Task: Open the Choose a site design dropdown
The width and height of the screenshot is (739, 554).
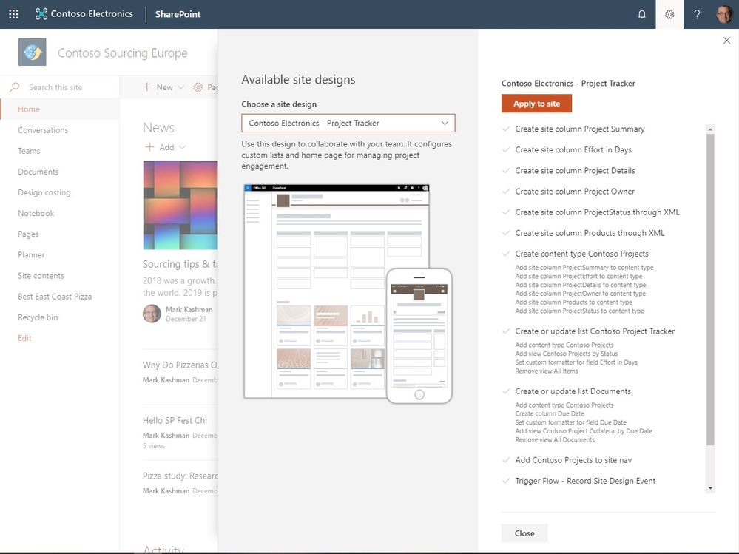Action: click(x=348, y=123)
